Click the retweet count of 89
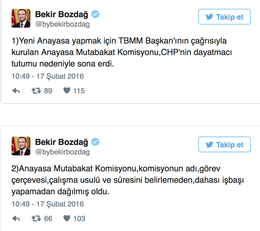The width and height of the screenshot is (260, 231). 48,90
